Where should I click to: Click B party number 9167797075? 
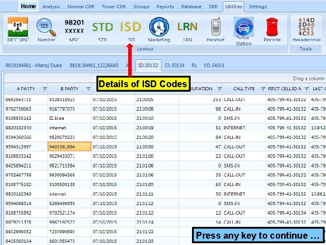(x=69, y=109)
